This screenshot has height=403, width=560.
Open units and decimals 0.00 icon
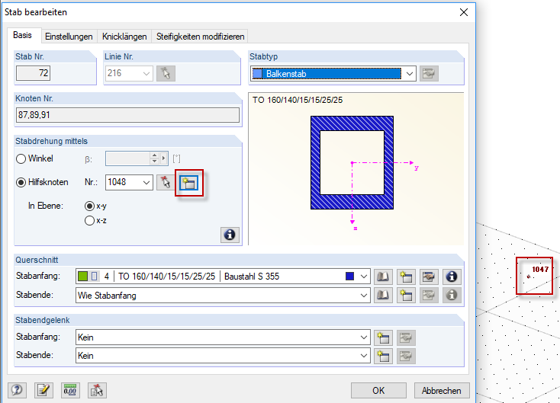click(70, 390)
